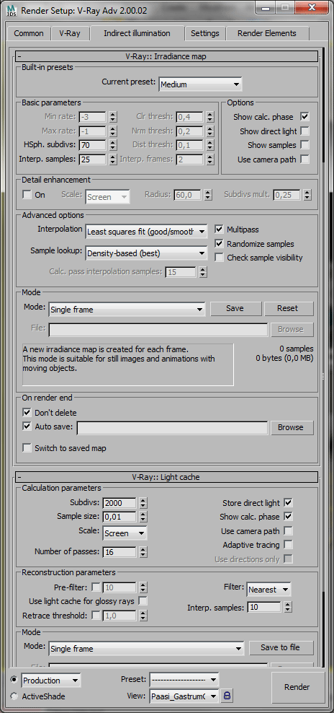Screen dimensions: 334x713
Task: Open the light cache Filter Nearest dropdown
Action: click(268, 590)
